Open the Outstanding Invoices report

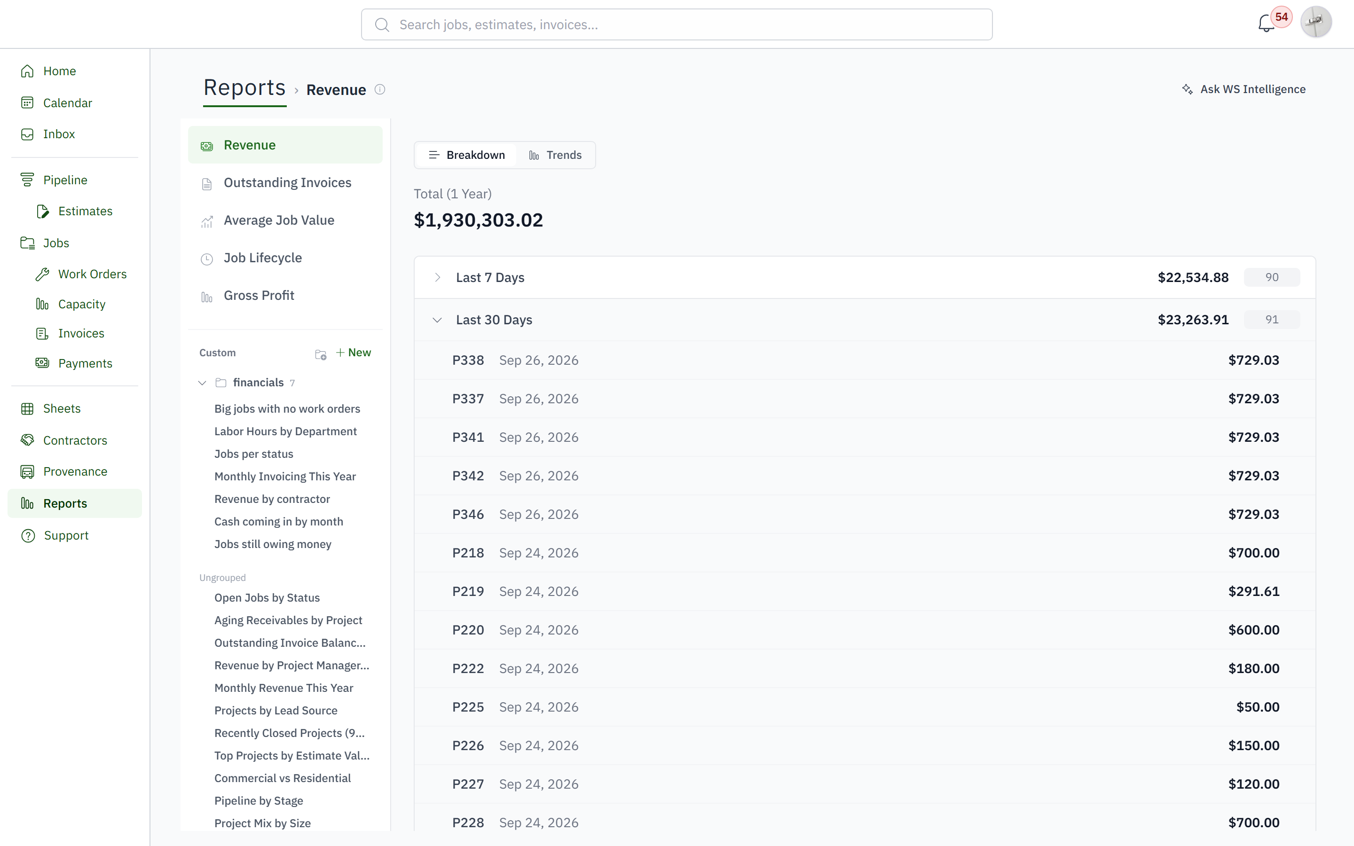click(285, 183)
